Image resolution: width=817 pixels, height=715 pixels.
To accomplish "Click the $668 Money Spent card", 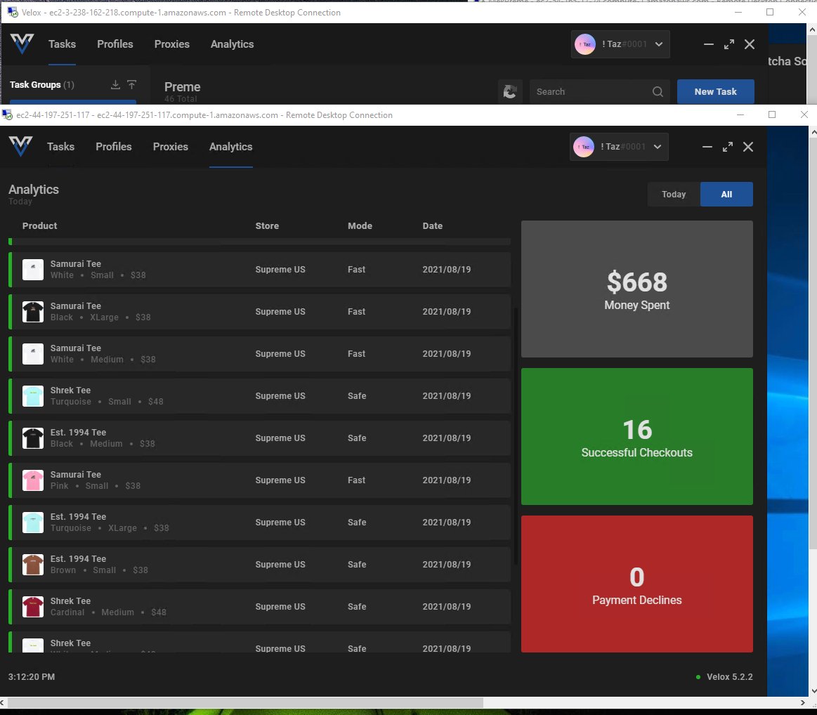I will coord(636,289).
